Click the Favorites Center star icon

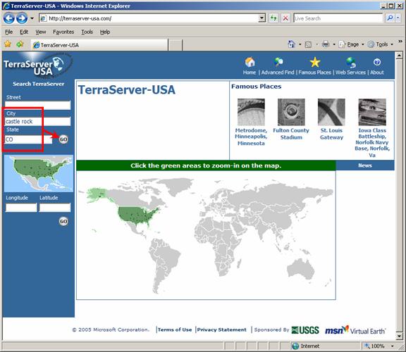click(x=8, y=44)
